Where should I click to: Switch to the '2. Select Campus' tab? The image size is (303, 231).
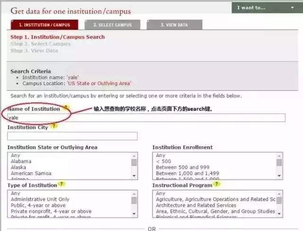(113, 25)
